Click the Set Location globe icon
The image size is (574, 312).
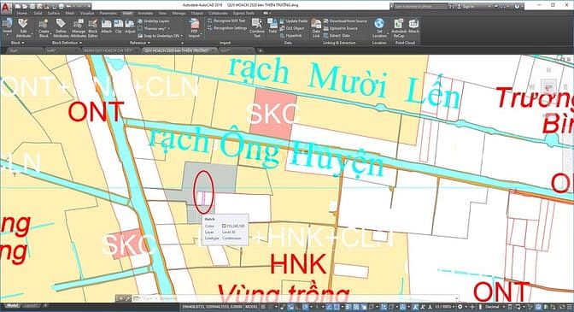(x=379, y=24)
